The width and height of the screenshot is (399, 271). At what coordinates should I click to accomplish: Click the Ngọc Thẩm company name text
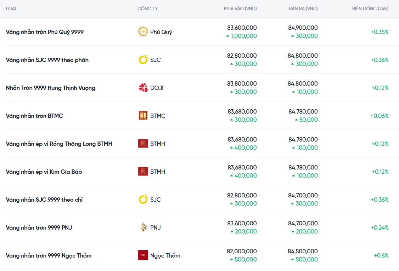tap(165, 255)
